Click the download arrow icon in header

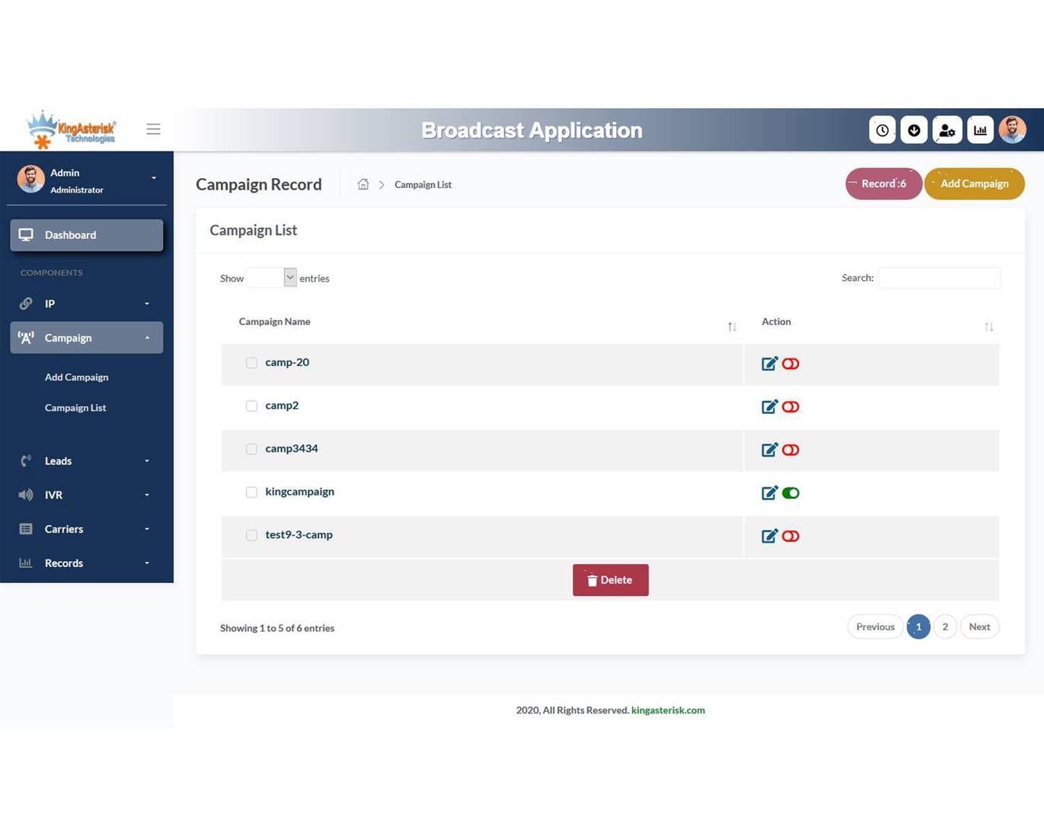914,130
